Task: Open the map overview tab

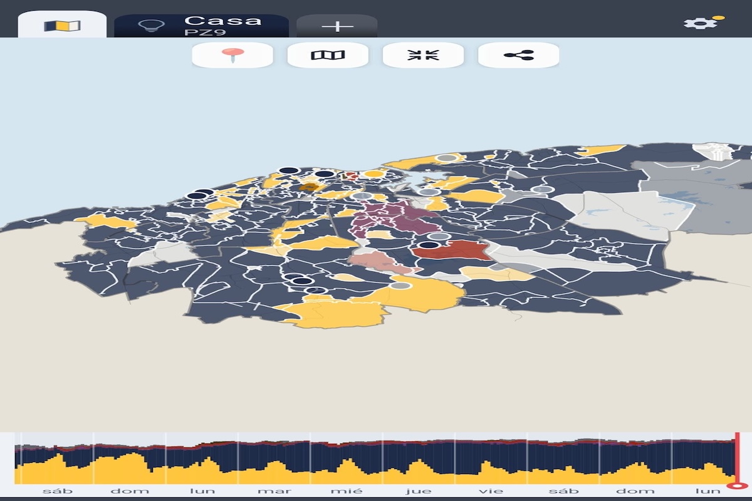Action: [x=62, y=25]
